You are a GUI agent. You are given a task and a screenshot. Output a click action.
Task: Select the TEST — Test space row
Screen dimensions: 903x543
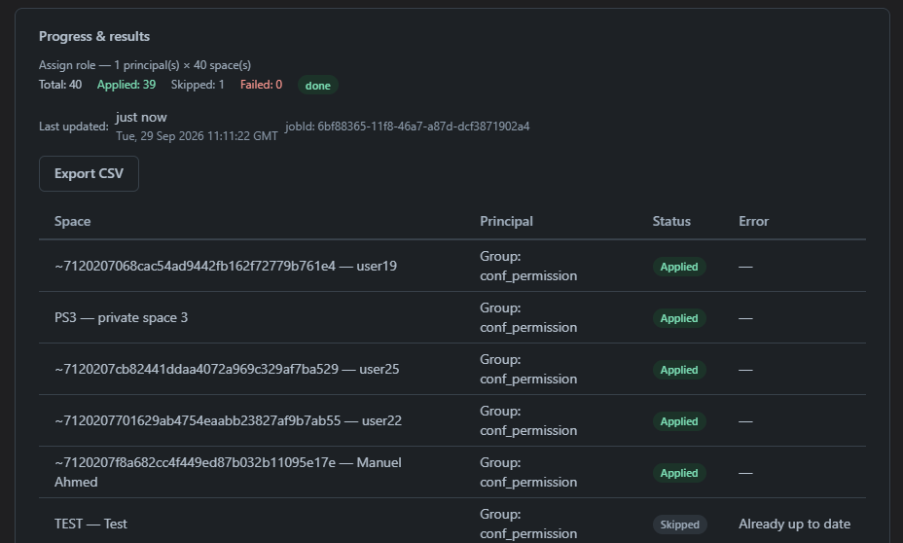tap(452, 522)
